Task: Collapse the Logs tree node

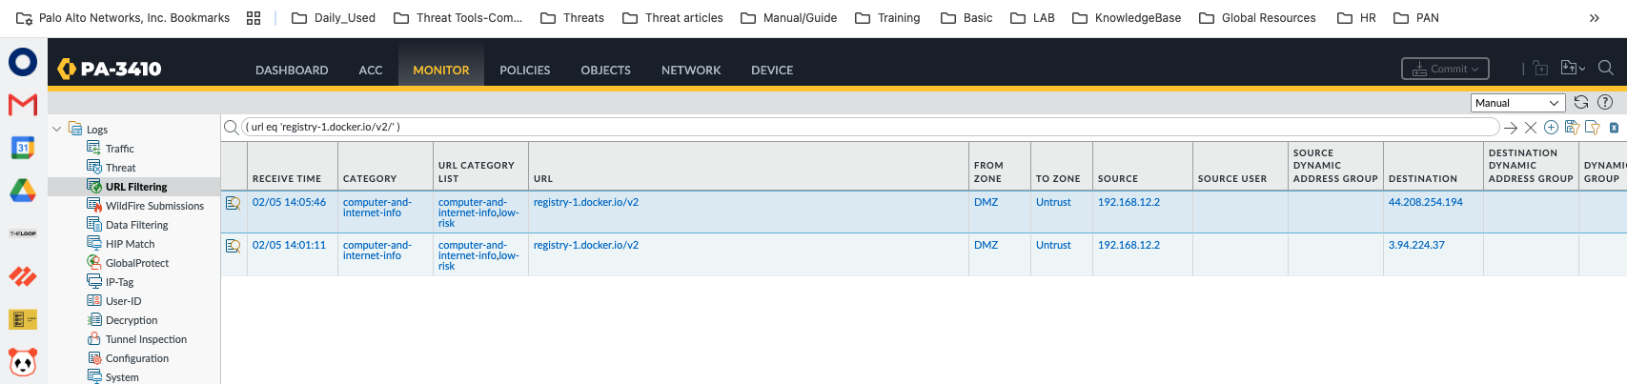Action: tap(57, 129)
